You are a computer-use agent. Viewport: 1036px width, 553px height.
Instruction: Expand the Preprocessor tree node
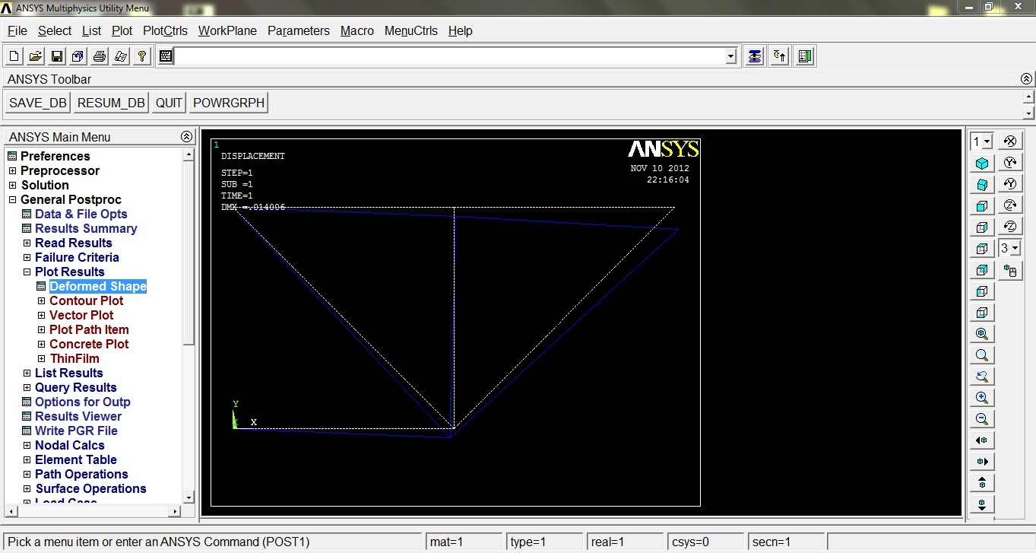[x=12, y=171]
